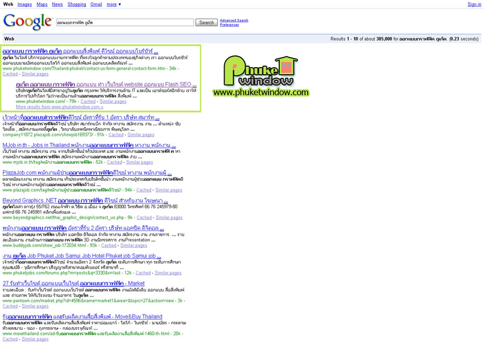Click Similar pages for the buddyjob.com result
The height and width of the screenshot is (347, 484).
[133, 246]
